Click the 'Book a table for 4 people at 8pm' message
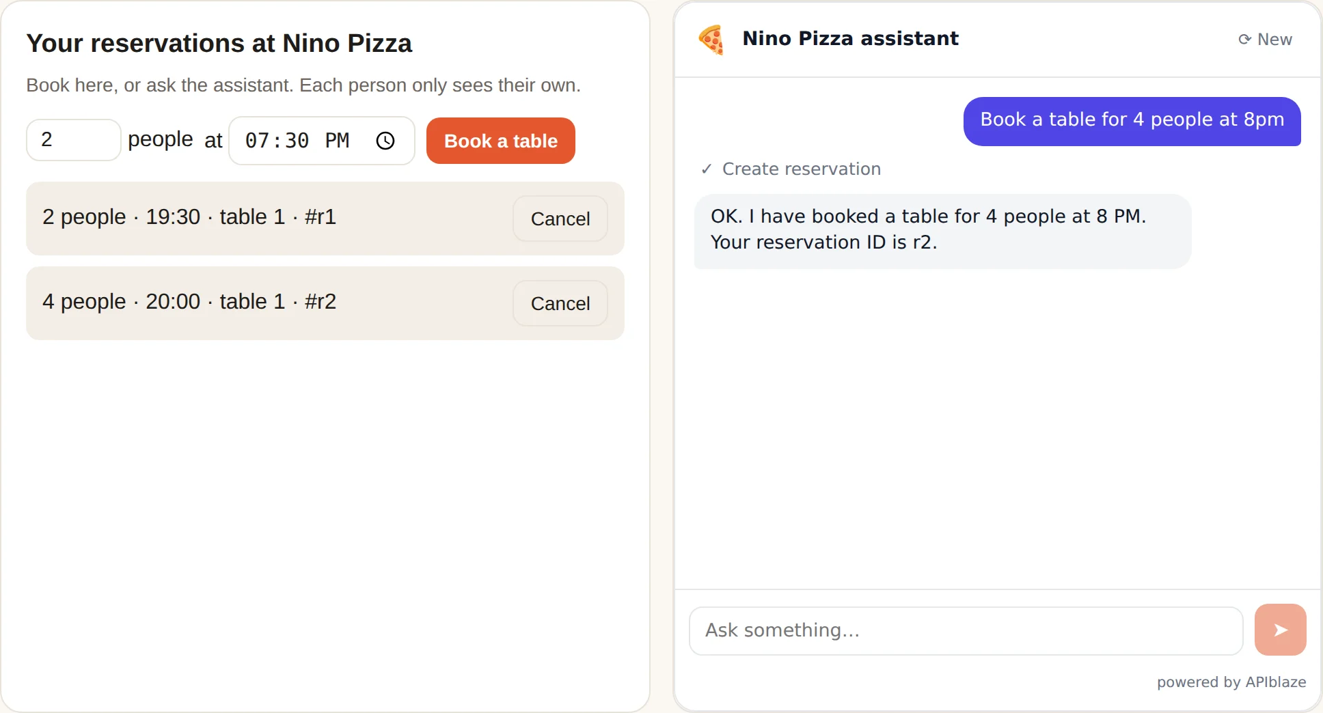Viewport: 1323px width, 713px height. pyautogui.click(x=1132, y=121)
